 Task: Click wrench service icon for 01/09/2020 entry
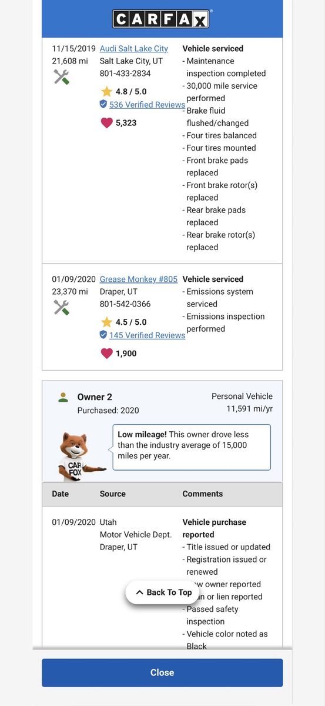click(x=62, y=307)
